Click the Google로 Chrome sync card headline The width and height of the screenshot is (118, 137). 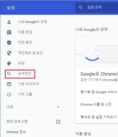coord(99,74)
